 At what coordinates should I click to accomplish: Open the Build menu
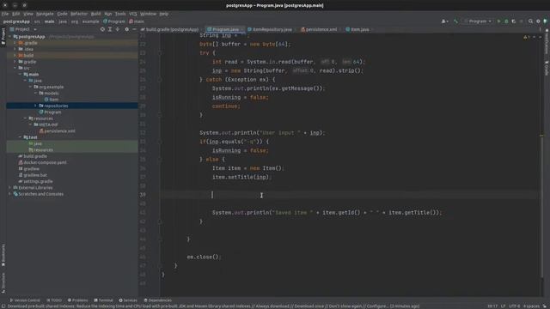(95, 14)
